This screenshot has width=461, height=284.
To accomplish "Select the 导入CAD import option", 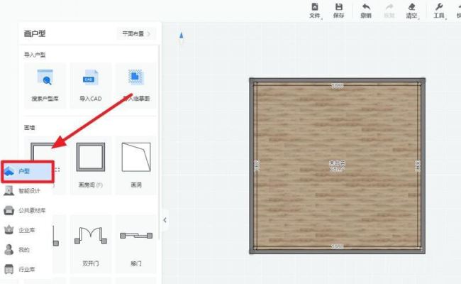I will coord(91,85).
